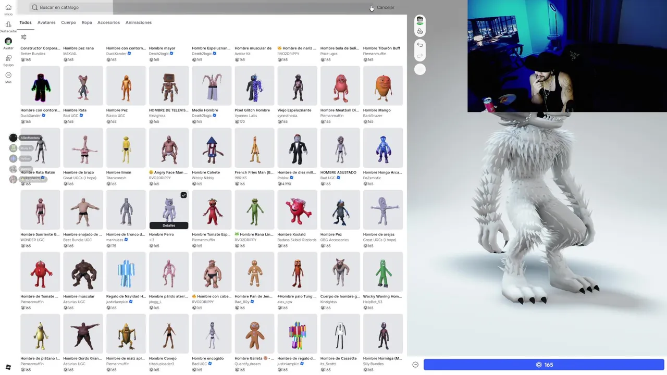The width and height of the screenshot is (667, 375).
Task: Open the Avatar sidebar icon
Action: point(8,41)
